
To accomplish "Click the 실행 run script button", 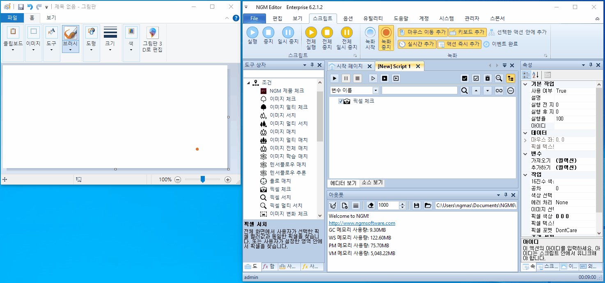I will click(252, 35).
